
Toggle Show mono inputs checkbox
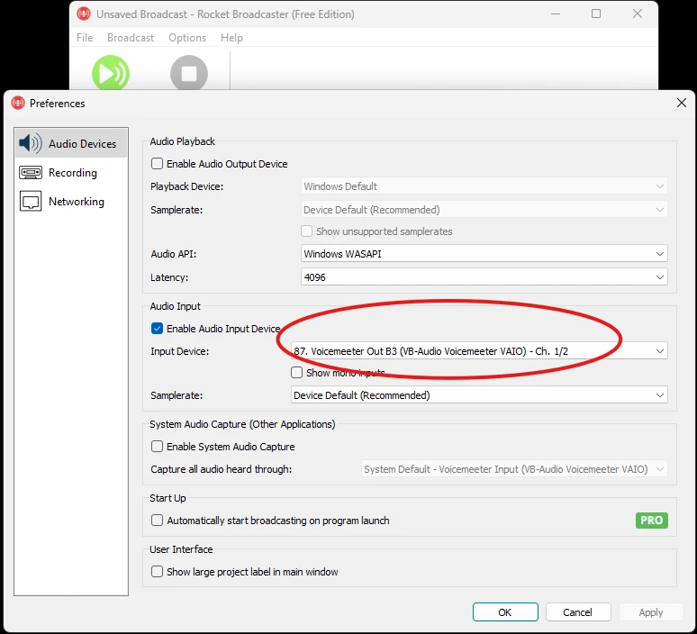click(296, 372)
